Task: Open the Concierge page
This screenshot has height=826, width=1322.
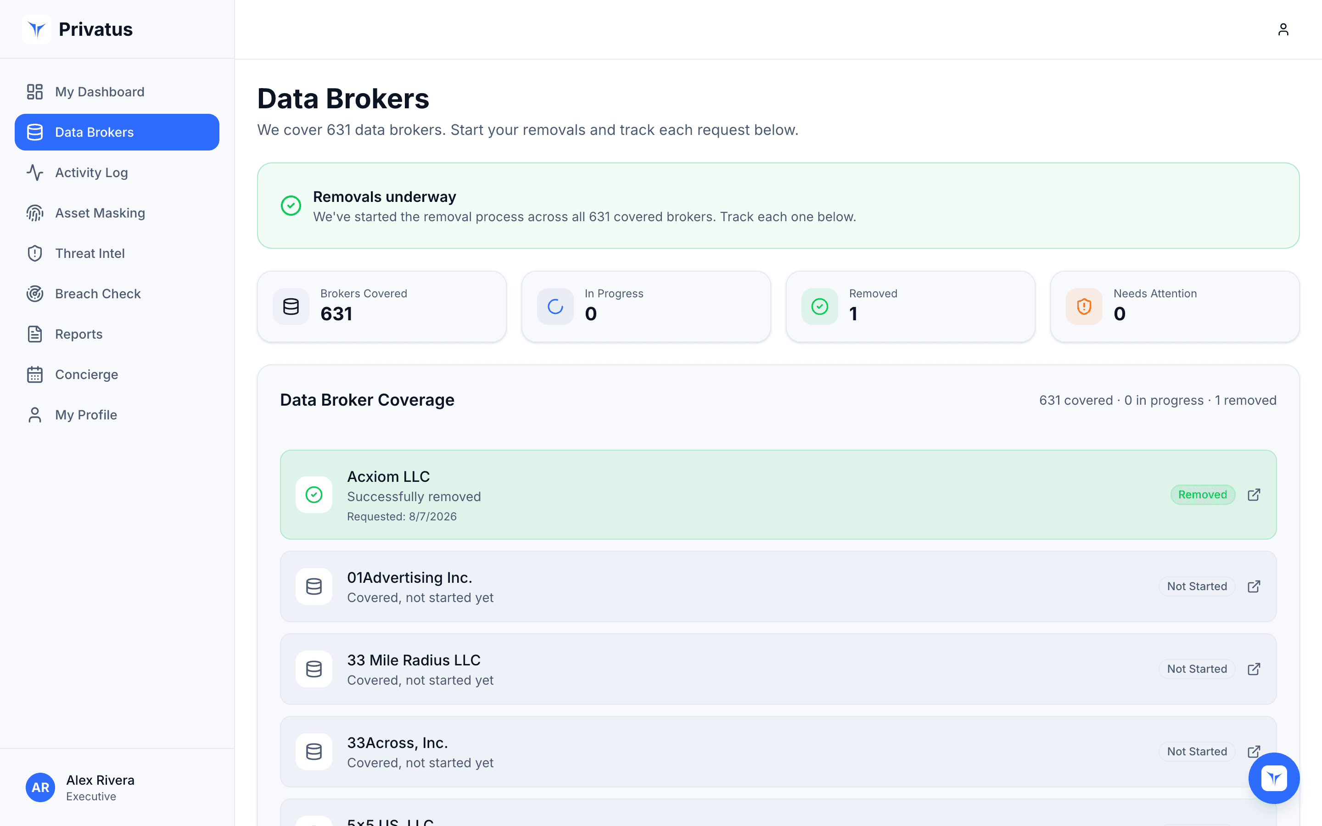Action: (x=117, y=375)
